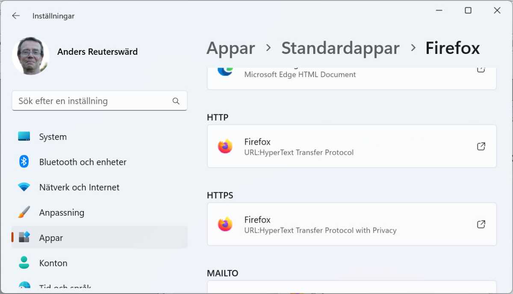Click the Bluetooth icon in sidebar
Viewport: 513px width, 294px height.
point(24,162)
